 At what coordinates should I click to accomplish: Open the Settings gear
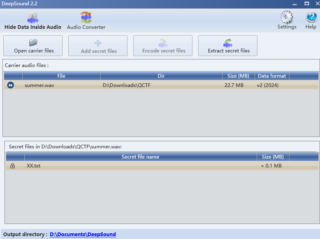(287, 20)
